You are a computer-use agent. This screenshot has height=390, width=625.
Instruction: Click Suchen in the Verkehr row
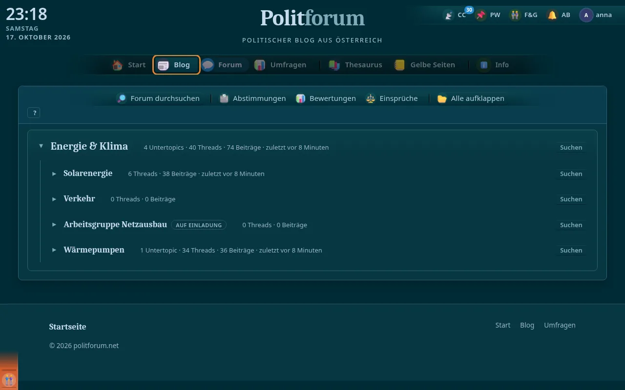tap(571, 199)
